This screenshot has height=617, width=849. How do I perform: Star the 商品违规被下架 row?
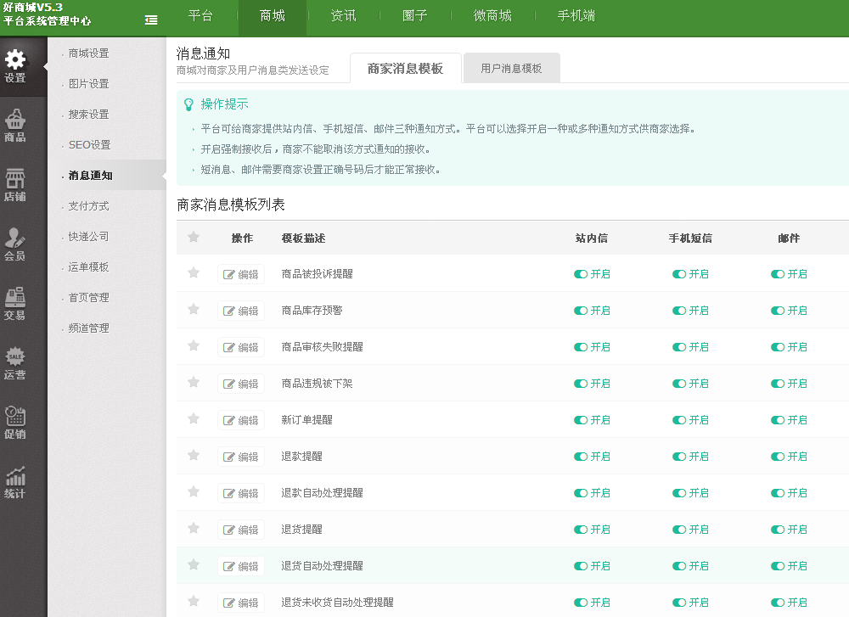point(194,382)
